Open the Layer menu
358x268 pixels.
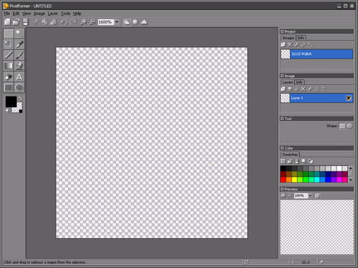click(53, 14)
